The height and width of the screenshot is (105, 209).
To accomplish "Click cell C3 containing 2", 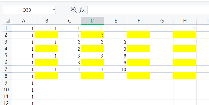I will [69, 42].
